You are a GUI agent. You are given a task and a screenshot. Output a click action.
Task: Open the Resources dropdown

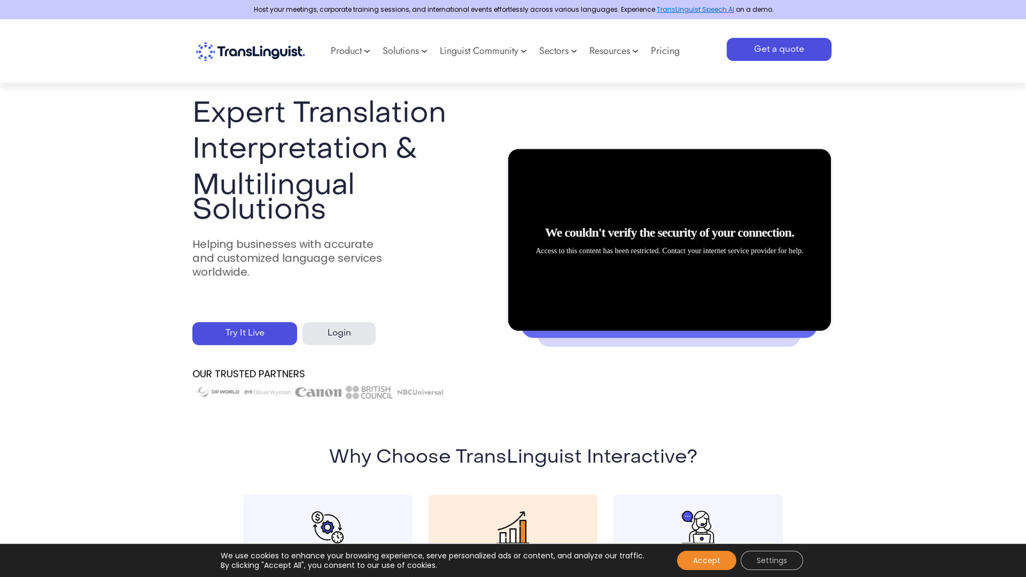click(614, 51)
